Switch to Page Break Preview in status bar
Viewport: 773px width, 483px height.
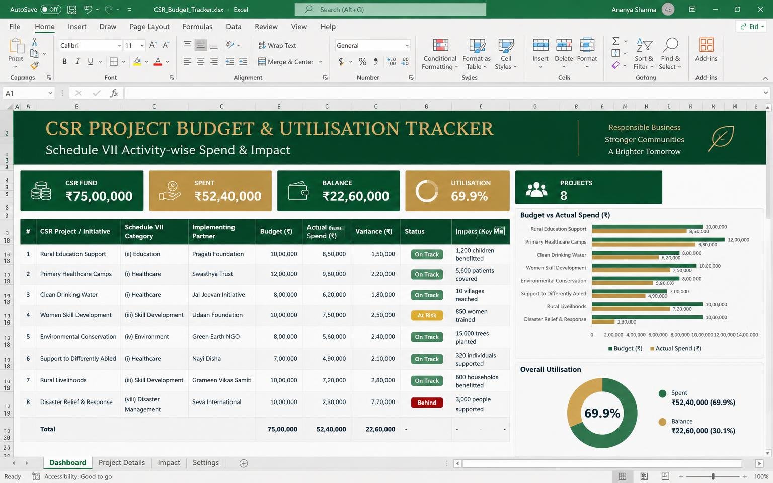665,476
